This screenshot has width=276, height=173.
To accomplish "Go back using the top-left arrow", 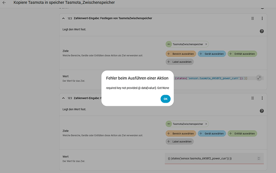I will point(4,3).
